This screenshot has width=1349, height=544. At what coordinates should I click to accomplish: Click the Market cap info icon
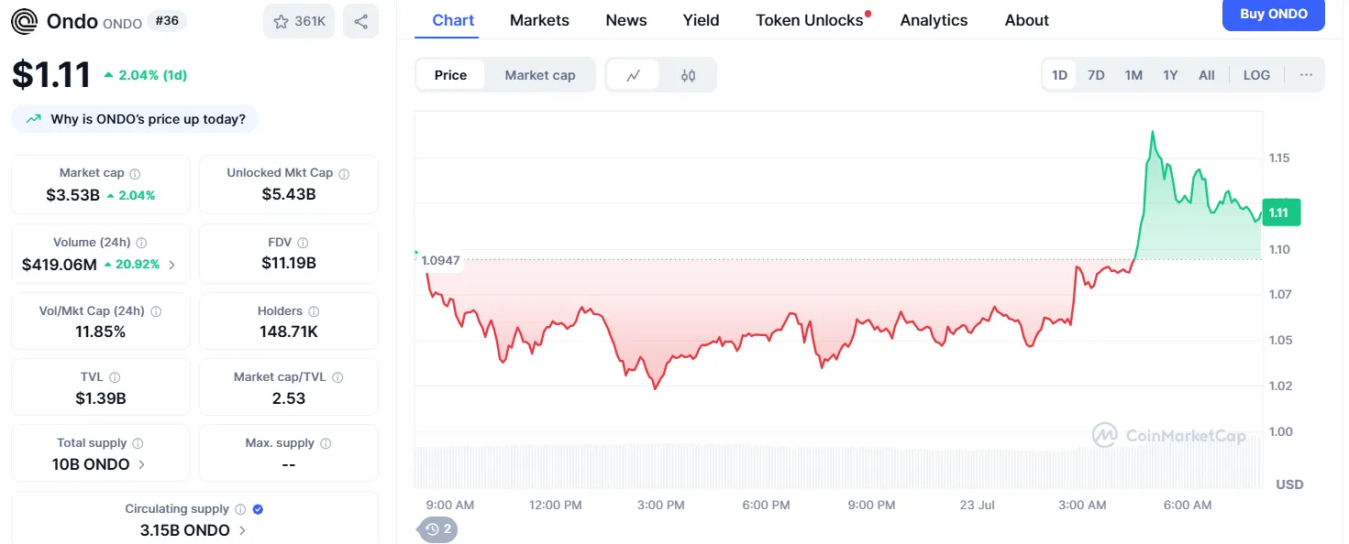[135, 173]
